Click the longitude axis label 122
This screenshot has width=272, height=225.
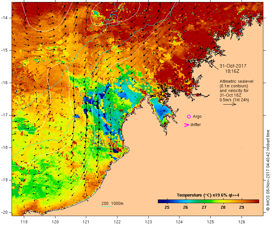tap(117, 222)
